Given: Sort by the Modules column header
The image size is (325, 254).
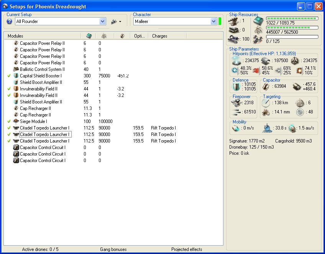Looking at the screenshot, I should 42,36.
